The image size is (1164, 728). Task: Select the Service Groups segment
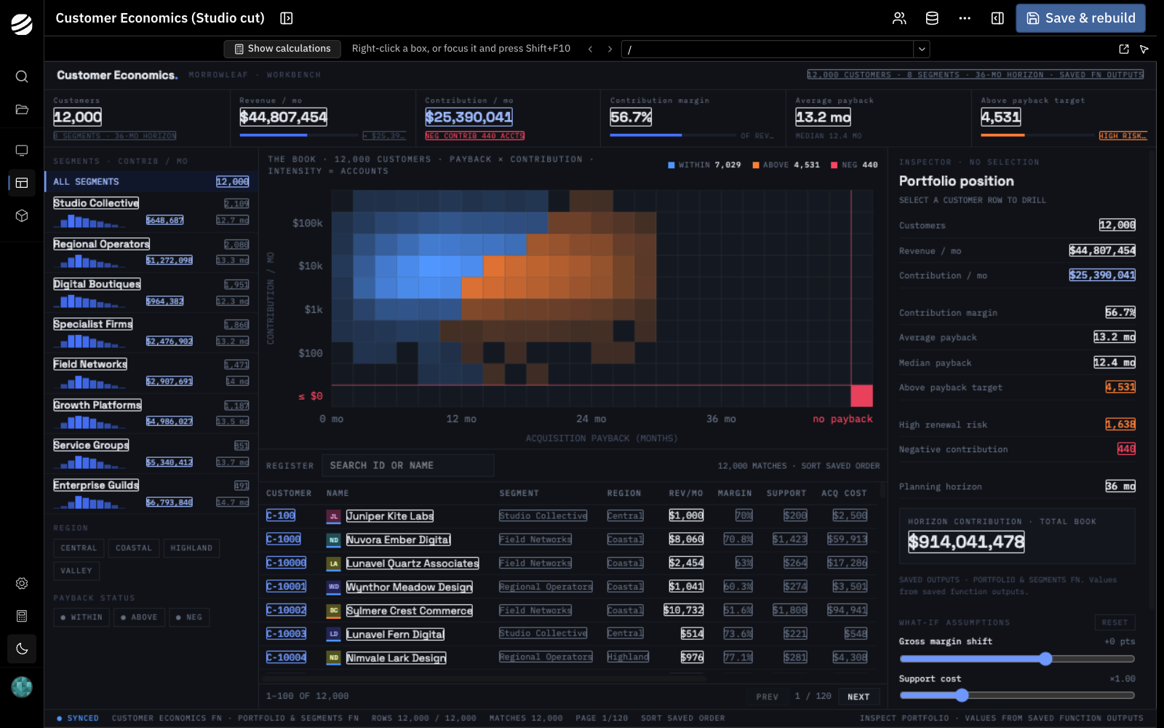151,454
